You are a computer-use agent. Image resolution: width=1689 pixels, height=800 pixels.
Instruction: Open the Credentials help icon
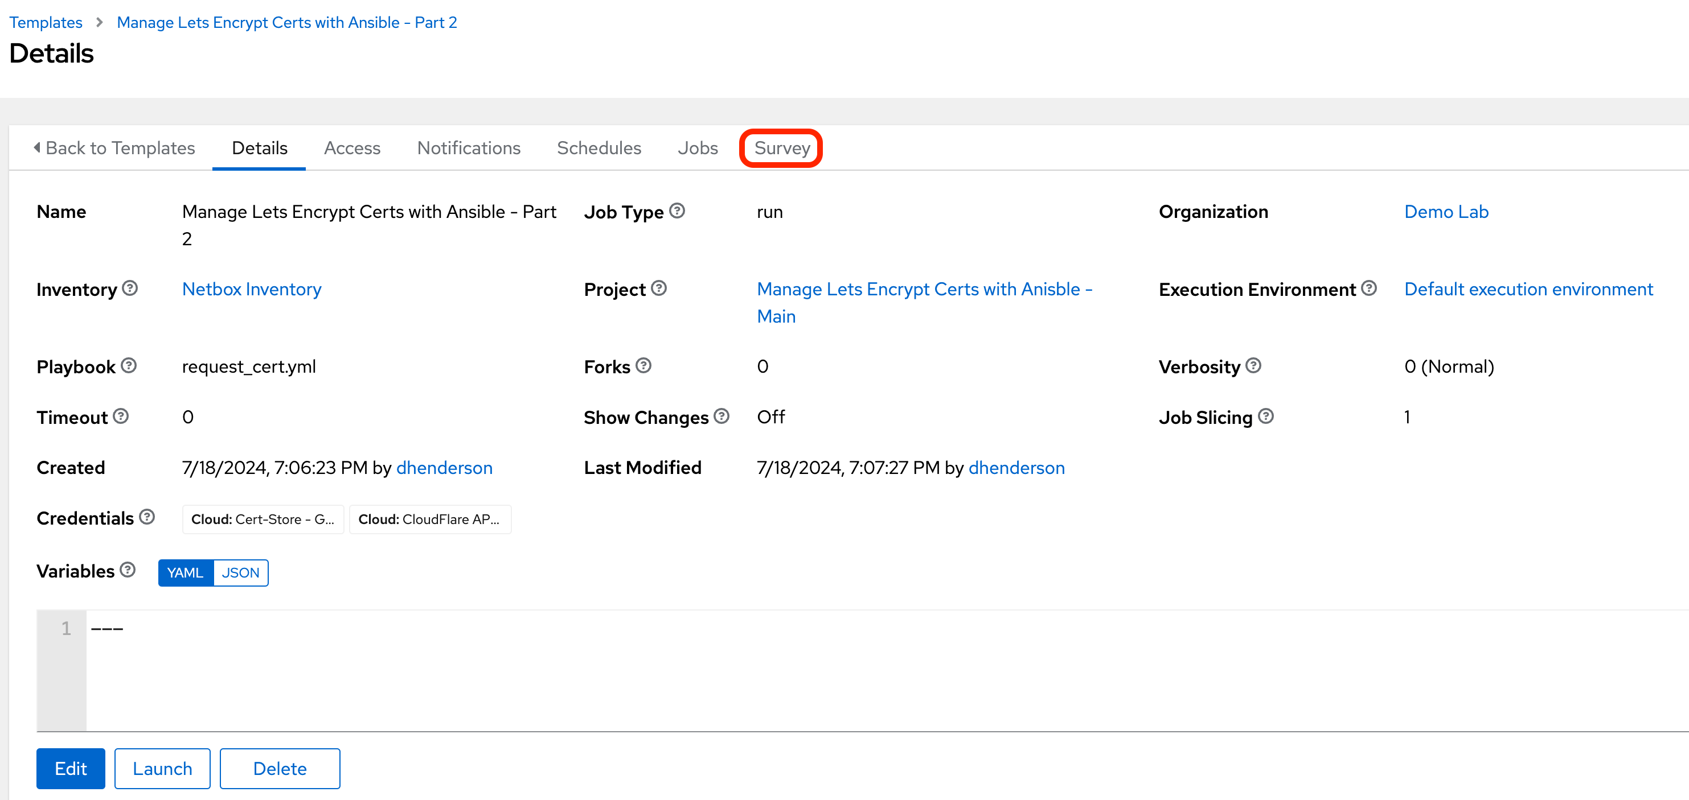(147, 517)
